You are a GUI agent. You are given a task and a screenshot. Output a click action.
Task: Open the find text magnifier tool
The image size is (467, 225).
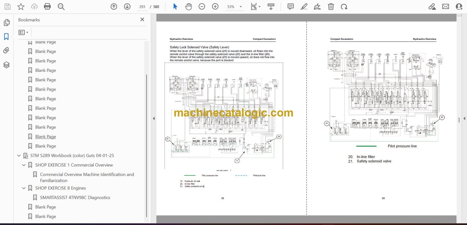tap(61, 7)
